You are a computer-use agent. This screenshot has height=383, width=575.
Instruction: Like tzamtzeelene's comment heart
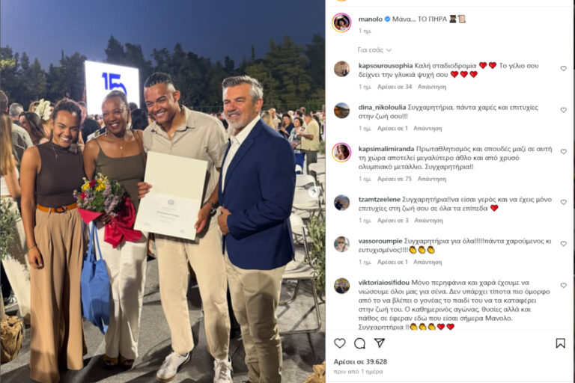point(563,202)
